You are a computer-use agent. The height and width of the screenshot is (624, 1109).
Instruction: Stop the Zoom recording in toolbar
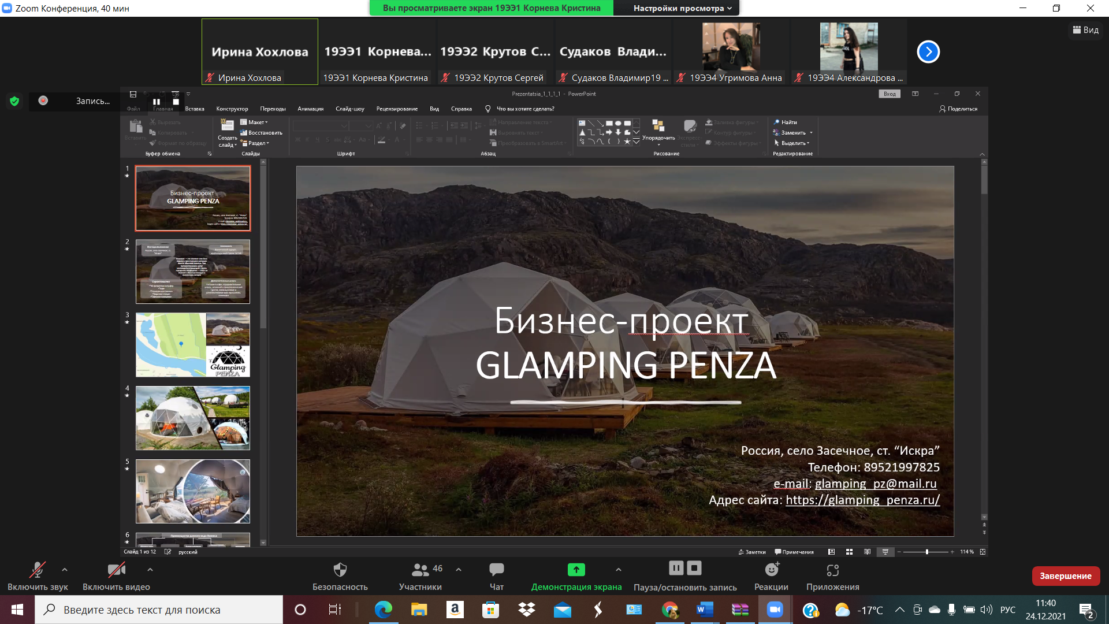click(695, 569)
